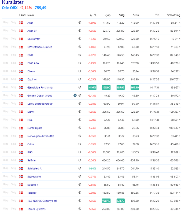
Task: Click the clock icon in the Norsk Hydro row
Action: click(80, 128)
